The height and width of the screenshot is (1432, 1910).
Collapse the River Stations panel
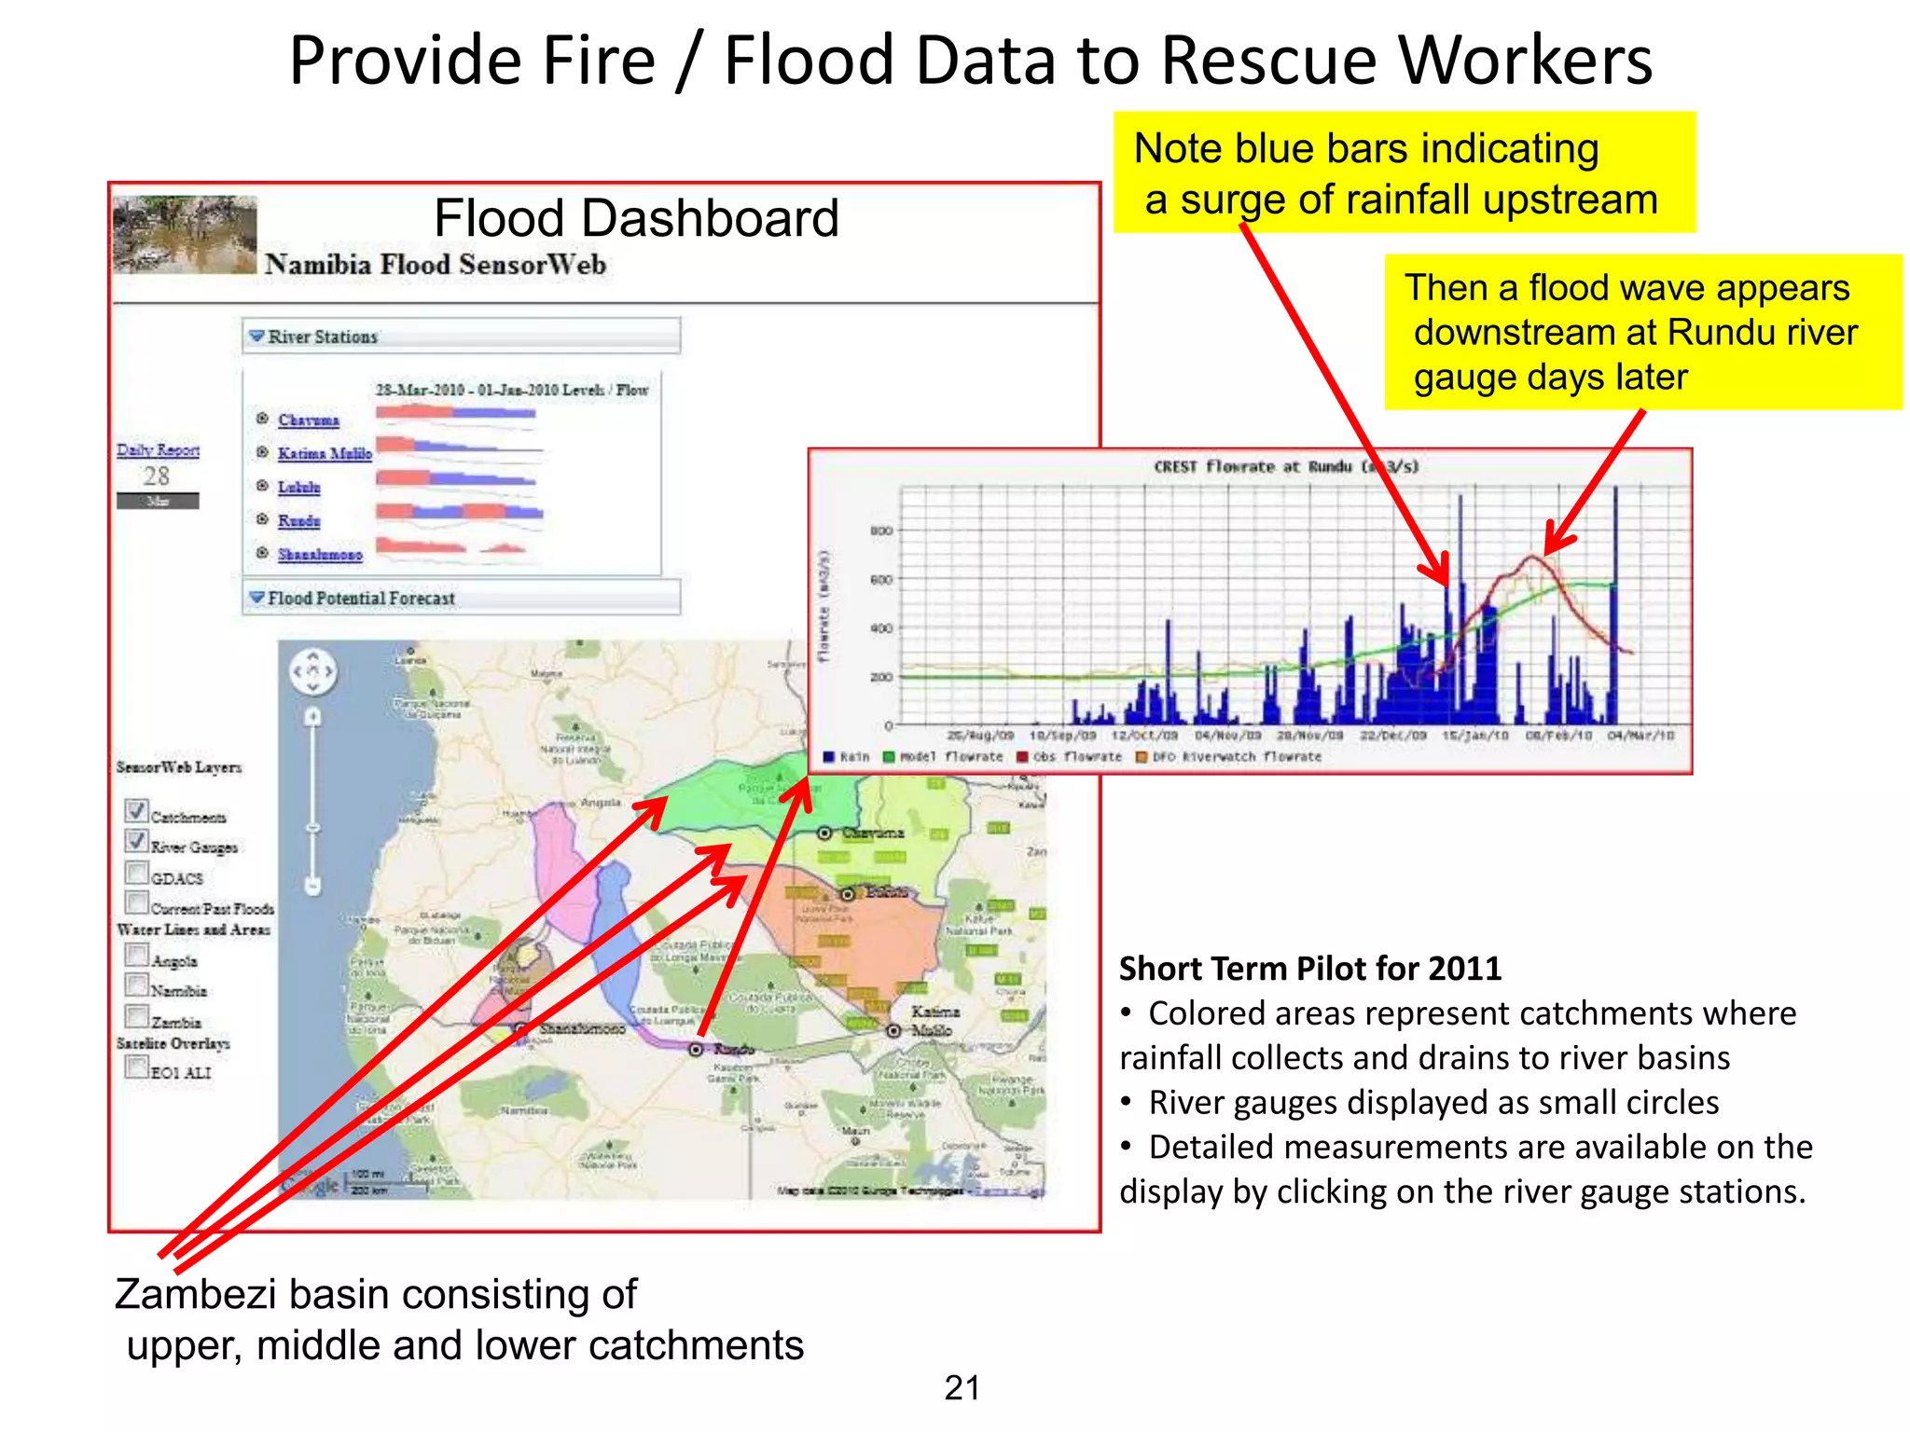256,337
